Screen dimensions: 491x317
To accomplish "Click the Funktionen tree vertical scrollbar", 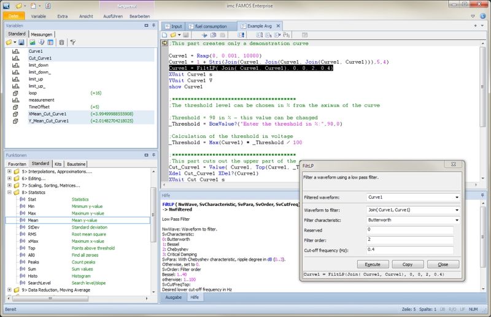I will click(153, 215).
